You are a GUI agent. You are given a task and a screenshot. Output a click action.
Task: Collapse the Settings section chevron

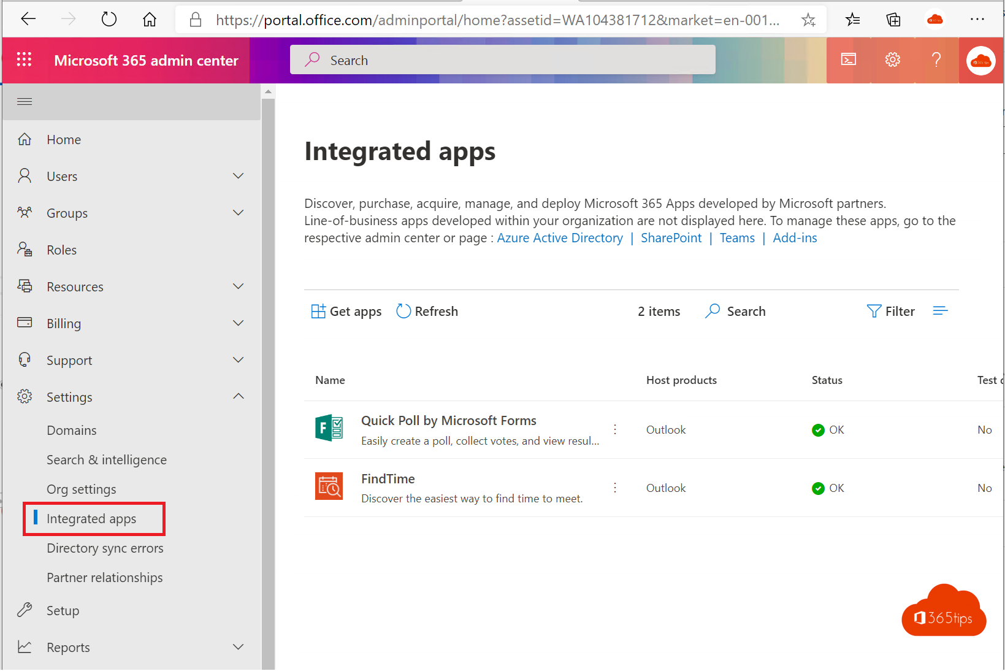[239, 397]
